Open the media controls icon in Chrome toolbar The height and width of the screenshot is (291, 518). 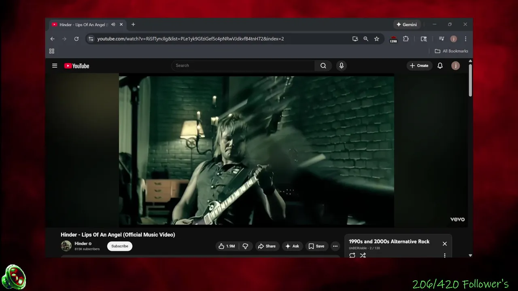click(442, 39)
